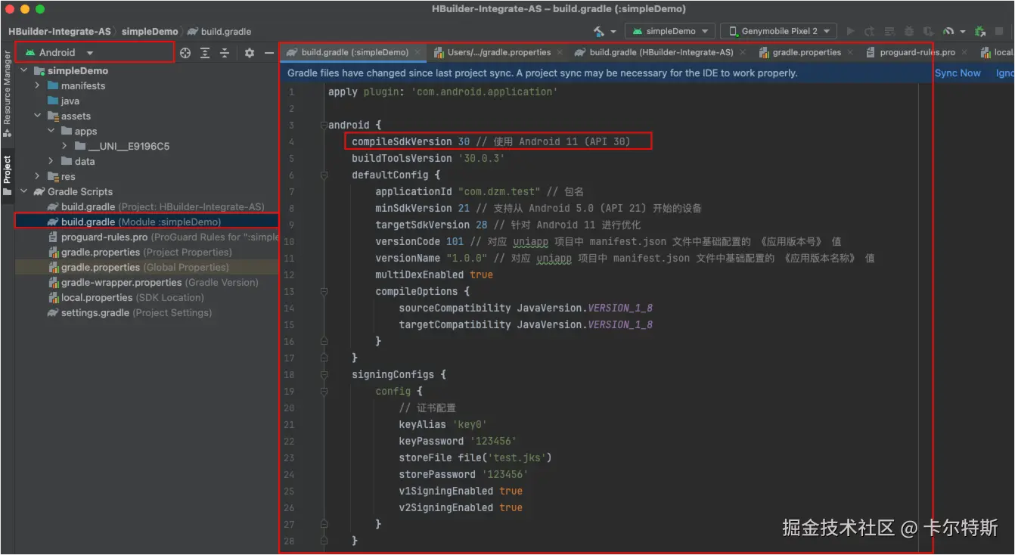
Task: Click the Apply Code Changes icon
Action: (889, 32)
